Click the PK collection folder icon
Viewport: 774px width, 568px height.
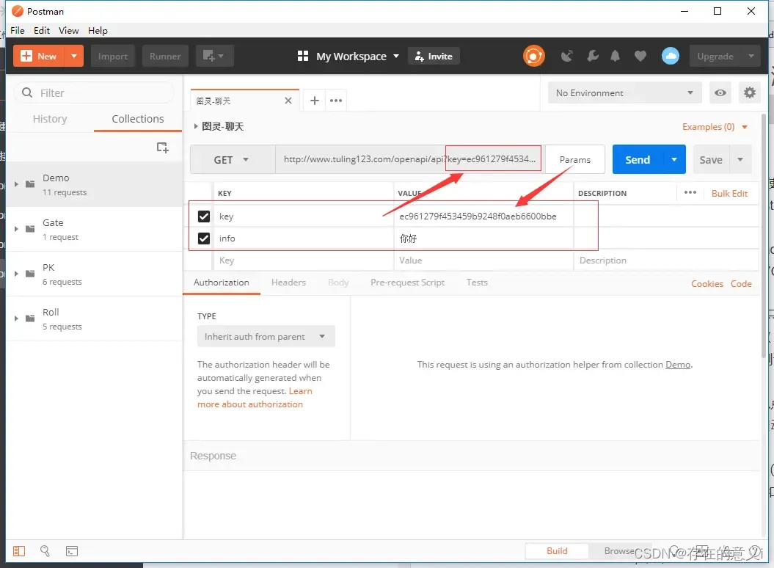tap(30, 274)
